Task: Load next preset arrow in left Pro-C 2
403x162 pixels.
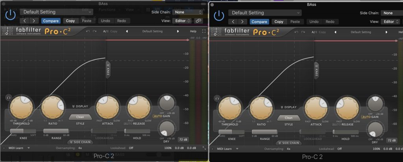Action: 178,31
